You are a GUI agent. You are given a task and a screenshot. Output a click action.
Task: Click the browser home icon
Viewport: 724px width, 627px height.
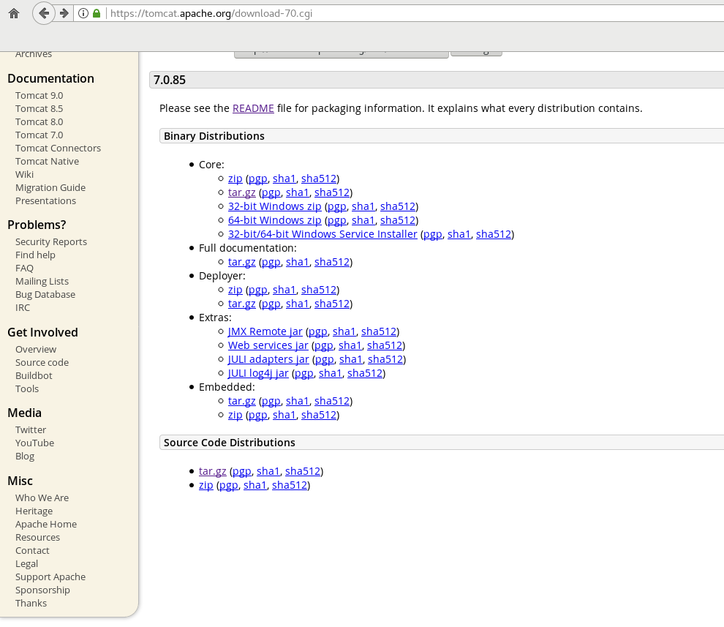14,13
